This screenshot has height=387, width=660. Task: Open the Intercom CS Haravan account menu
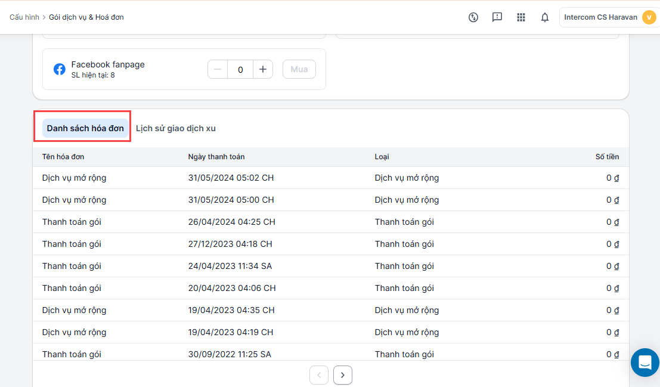600,17
